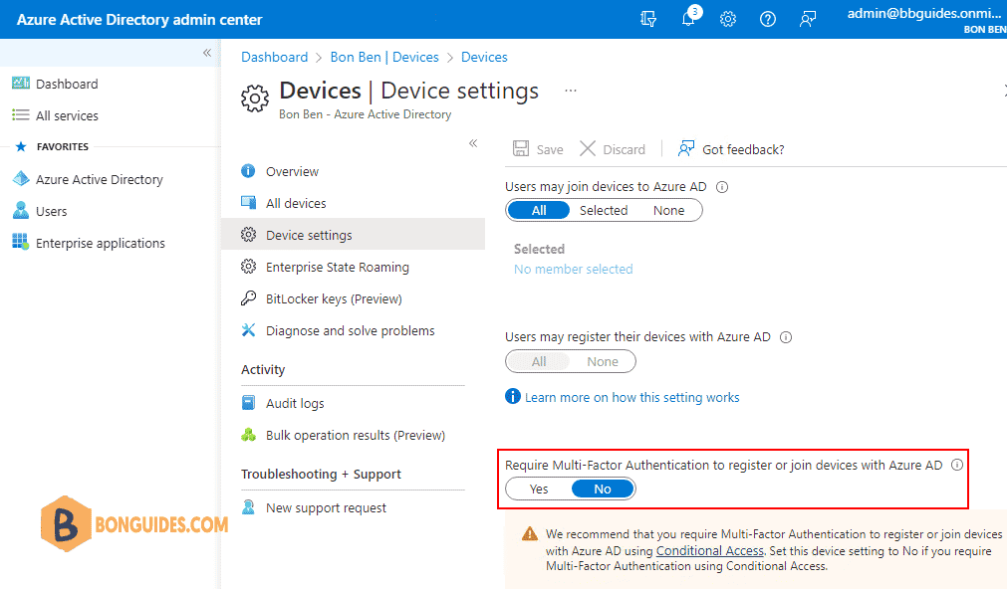Click the BitLocker keys key icon
1007x589 pixels.
pos(248,297)
